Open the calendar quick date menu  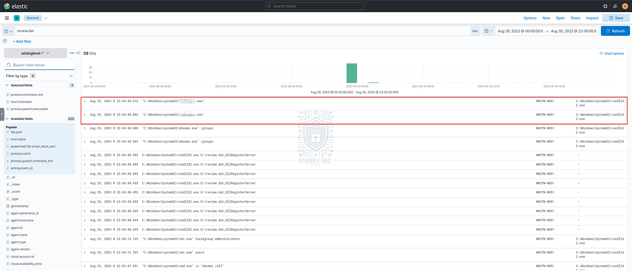point(488,31)
